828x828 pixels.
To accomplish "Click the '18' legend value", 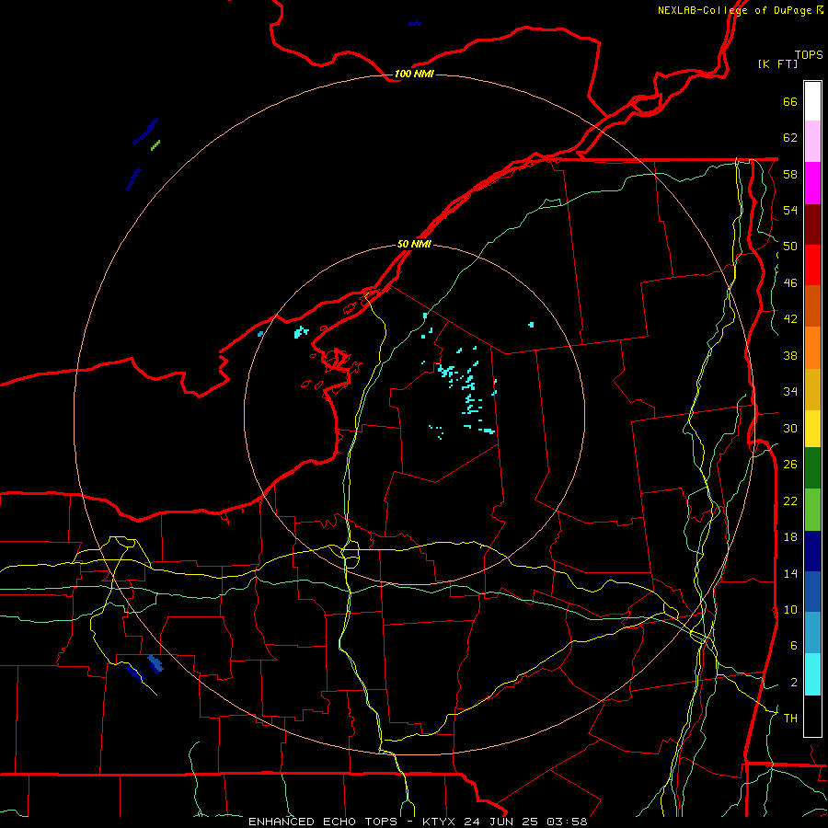I will [790, 537].
